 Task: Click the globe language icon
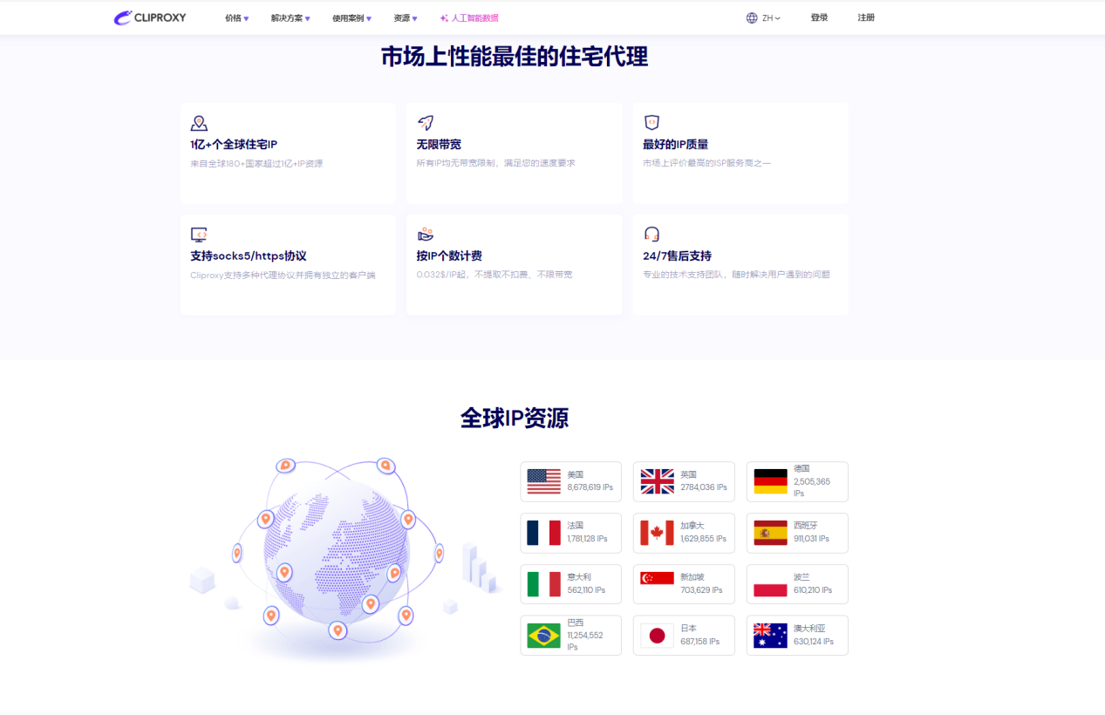pos(752,17)
